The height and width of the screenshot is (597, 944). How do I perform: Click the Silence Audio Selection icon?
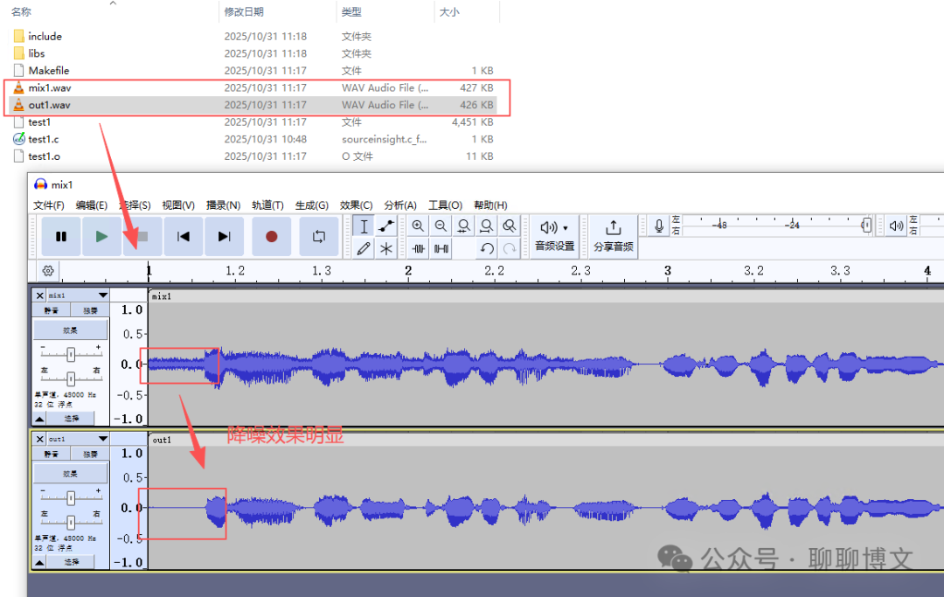pyautogui.click(x=441, y=248)
